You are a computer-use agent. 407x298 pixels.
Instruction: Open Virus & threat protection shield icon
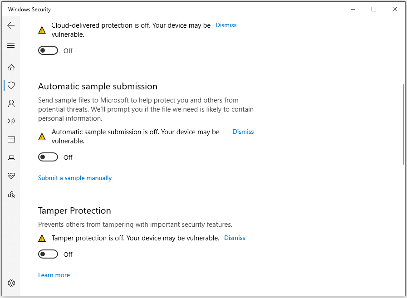tap(11, 85)
